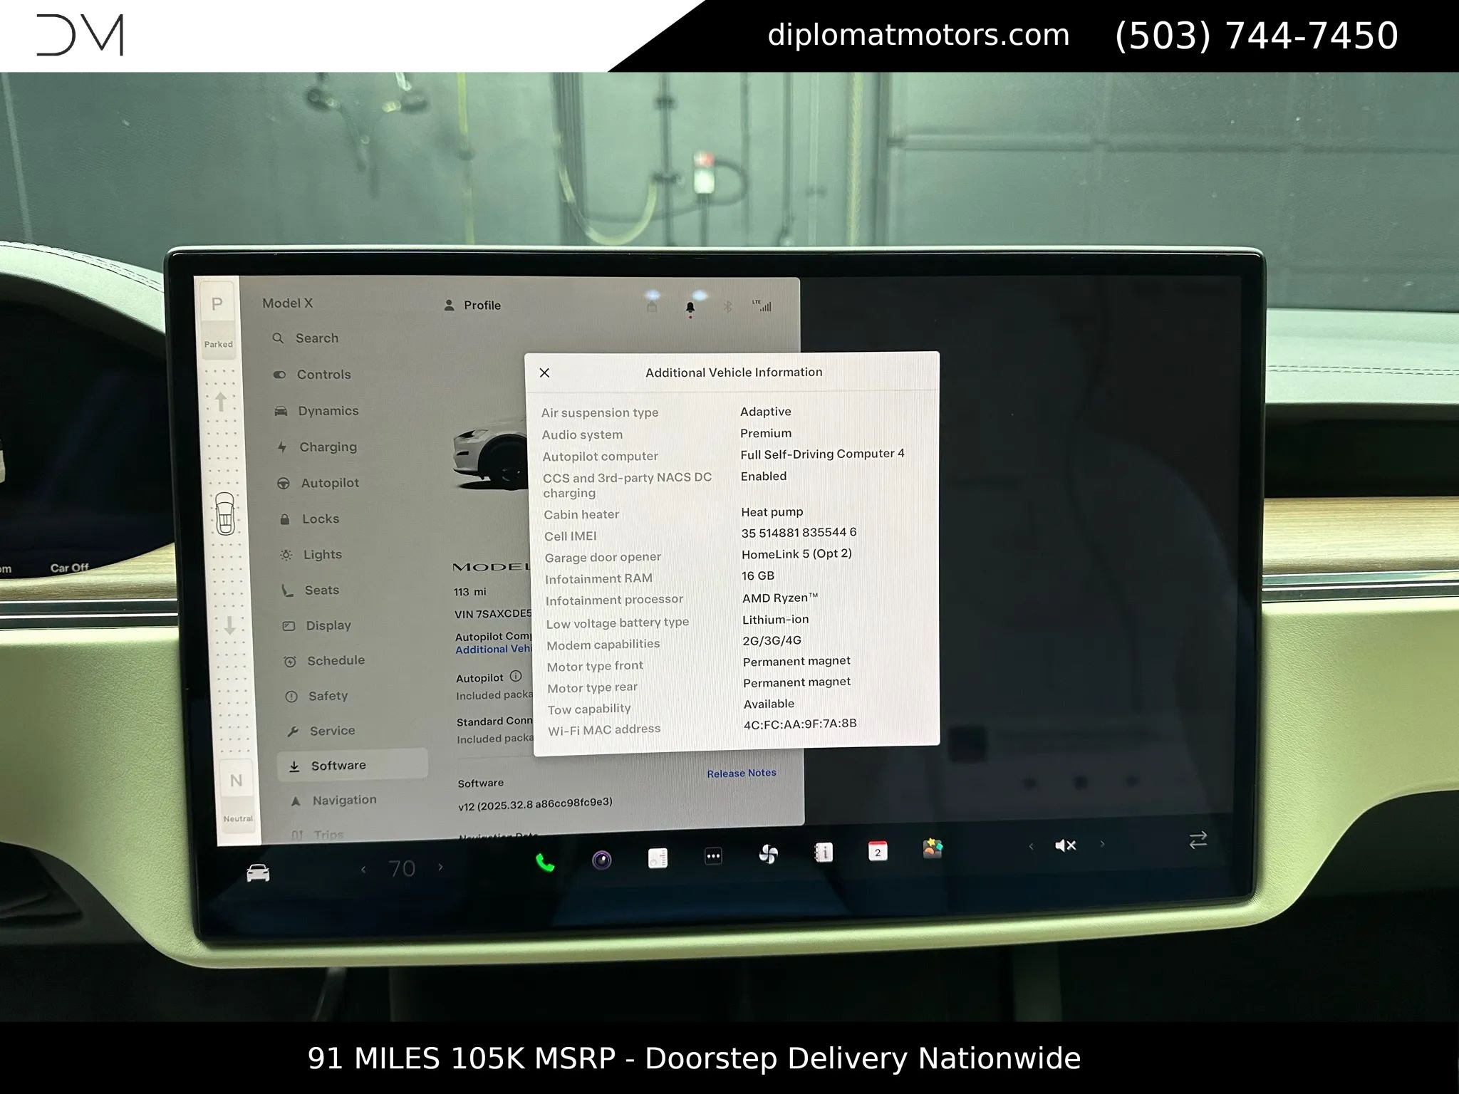Mute audio with the speaker icon
This screenshot has width=1459, height=1094.
pyautogui.click(x=1066, y=845)
